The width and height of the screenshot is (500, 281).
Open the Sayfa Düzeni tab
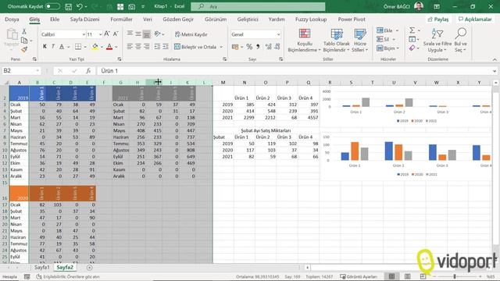84,19
